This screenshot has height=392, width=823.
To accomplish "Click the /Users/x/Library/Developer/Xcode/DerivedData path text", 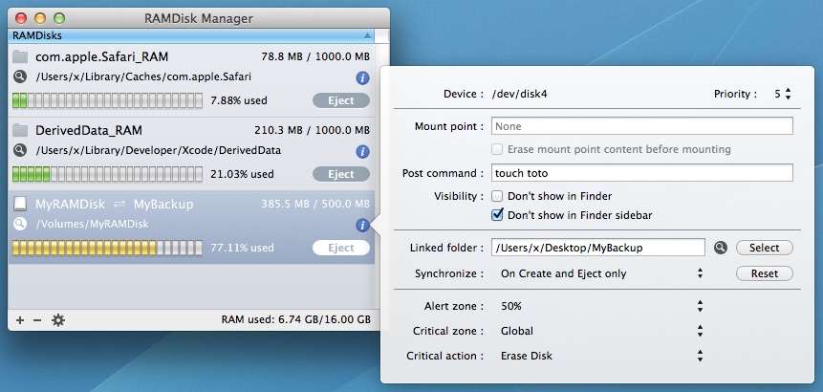I will click(158, 151).
